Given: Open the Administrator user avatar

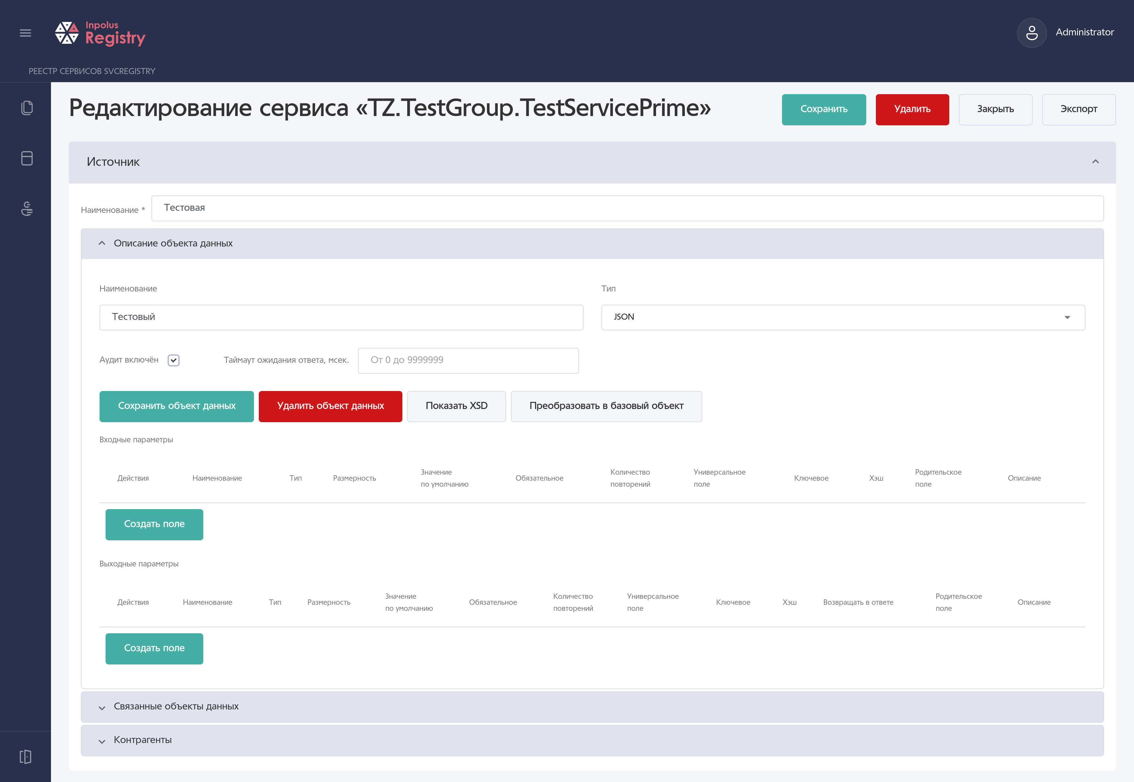Looking at the screenshot, I should (1032, 33).
